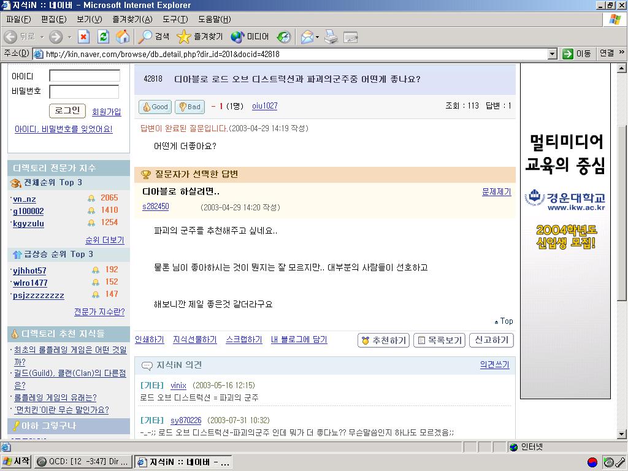Open the 도움말(H) menu
The image size is (628, 471).
click(214, 19)
